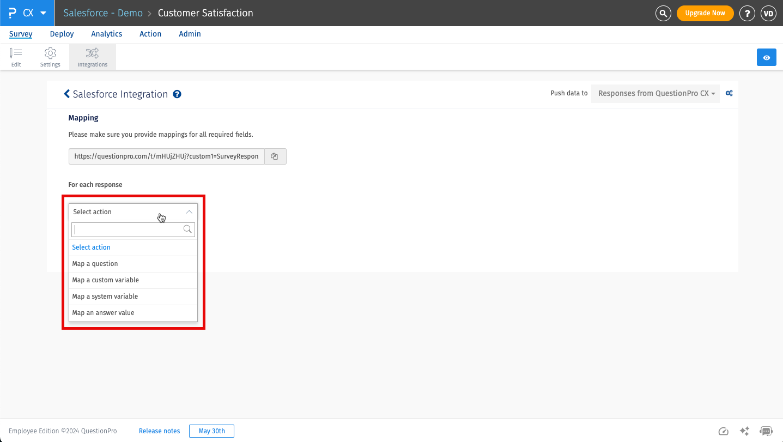This screenshot has height=442, width=783.
Task: Choose Map a system variable option
Action: [133, 296]
